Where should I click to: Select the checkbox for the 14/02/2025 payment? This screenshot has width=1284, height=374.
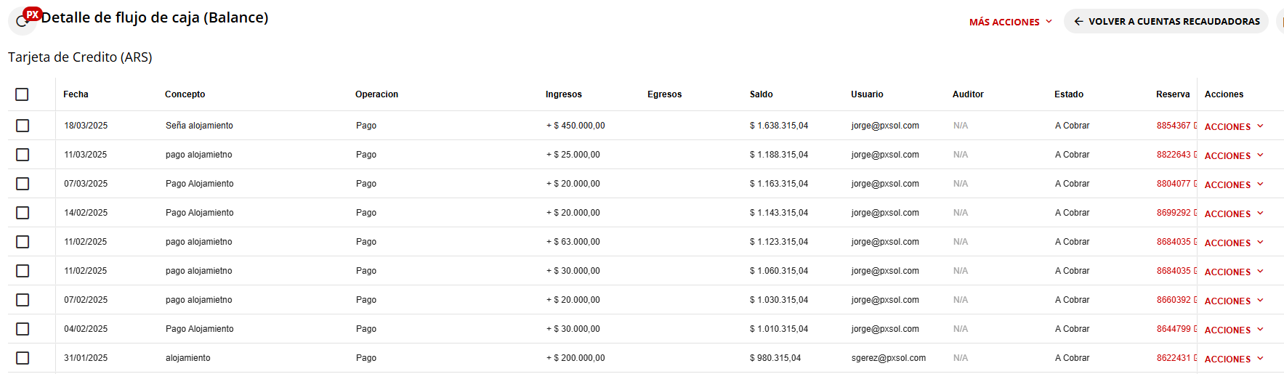[x=23, y=213]
